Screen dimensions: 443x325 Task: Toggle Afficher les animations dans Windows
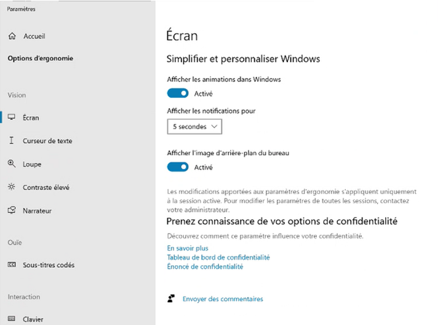pos(178,93)
